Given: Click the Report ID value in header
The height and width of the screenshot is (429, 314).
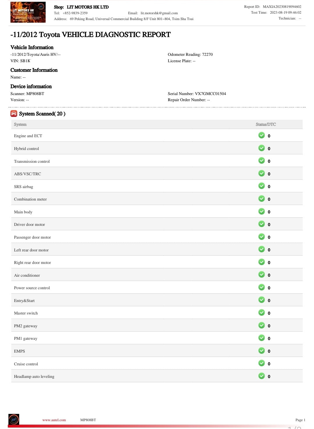Looking at the screenshot, I should coord(282,7).
